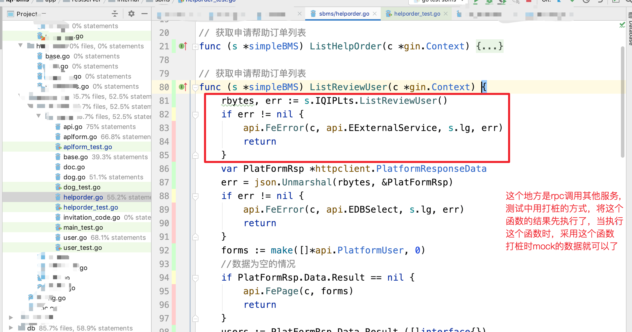
Task: Select invitation_code.go in project tree
Action: click(77, 217)
